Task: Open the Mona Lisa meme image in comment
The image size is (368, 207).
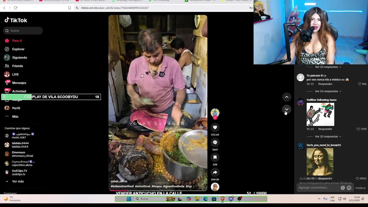Action: [320, 162]
